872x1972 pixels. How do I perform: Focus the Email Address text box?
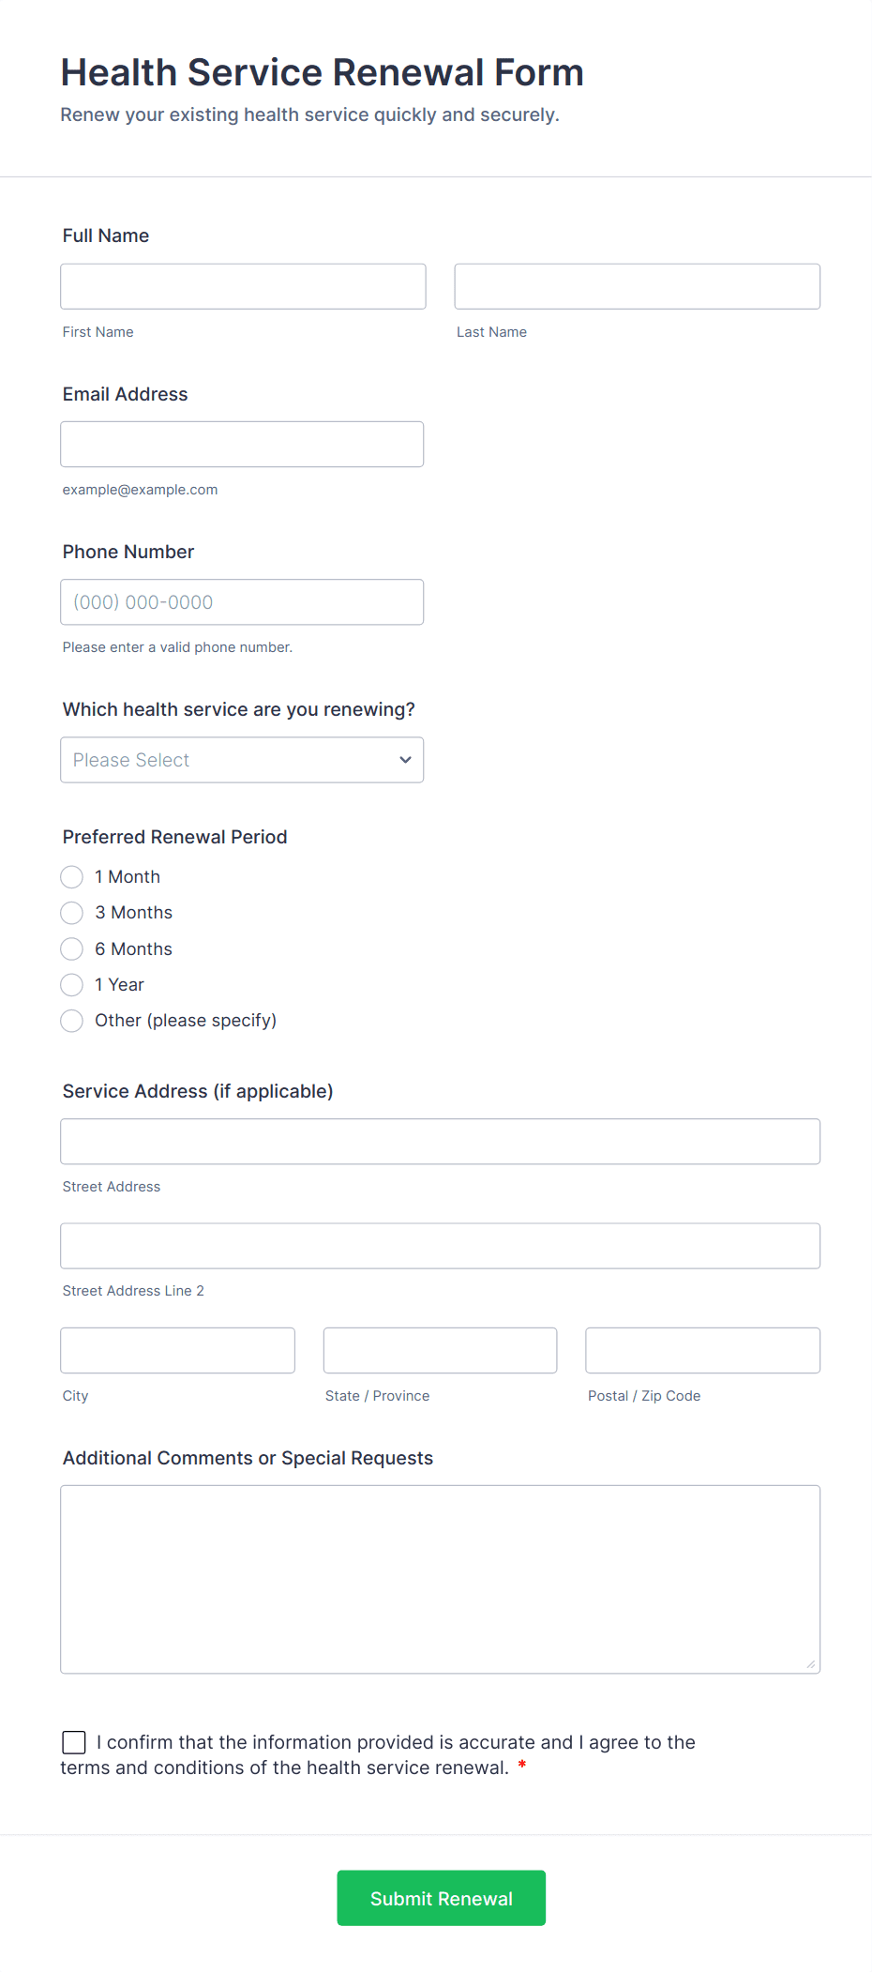(242, 444)
